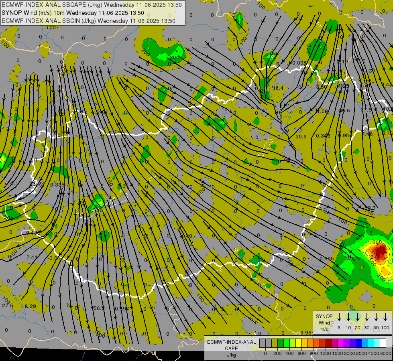Click the 5 m/s wind arrow in the SYNOP legend
The image size is (393, 361).
339,317
